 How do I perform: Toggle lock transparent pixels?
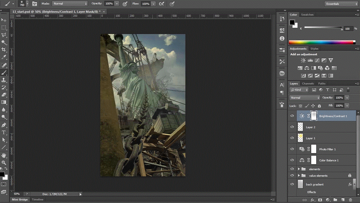[300, 106]
